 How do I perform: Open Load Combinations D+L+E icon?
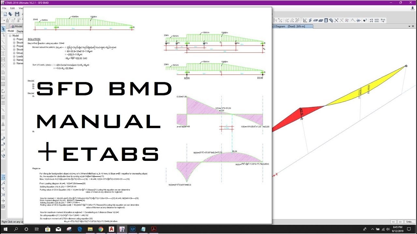[x=383, y=20]
